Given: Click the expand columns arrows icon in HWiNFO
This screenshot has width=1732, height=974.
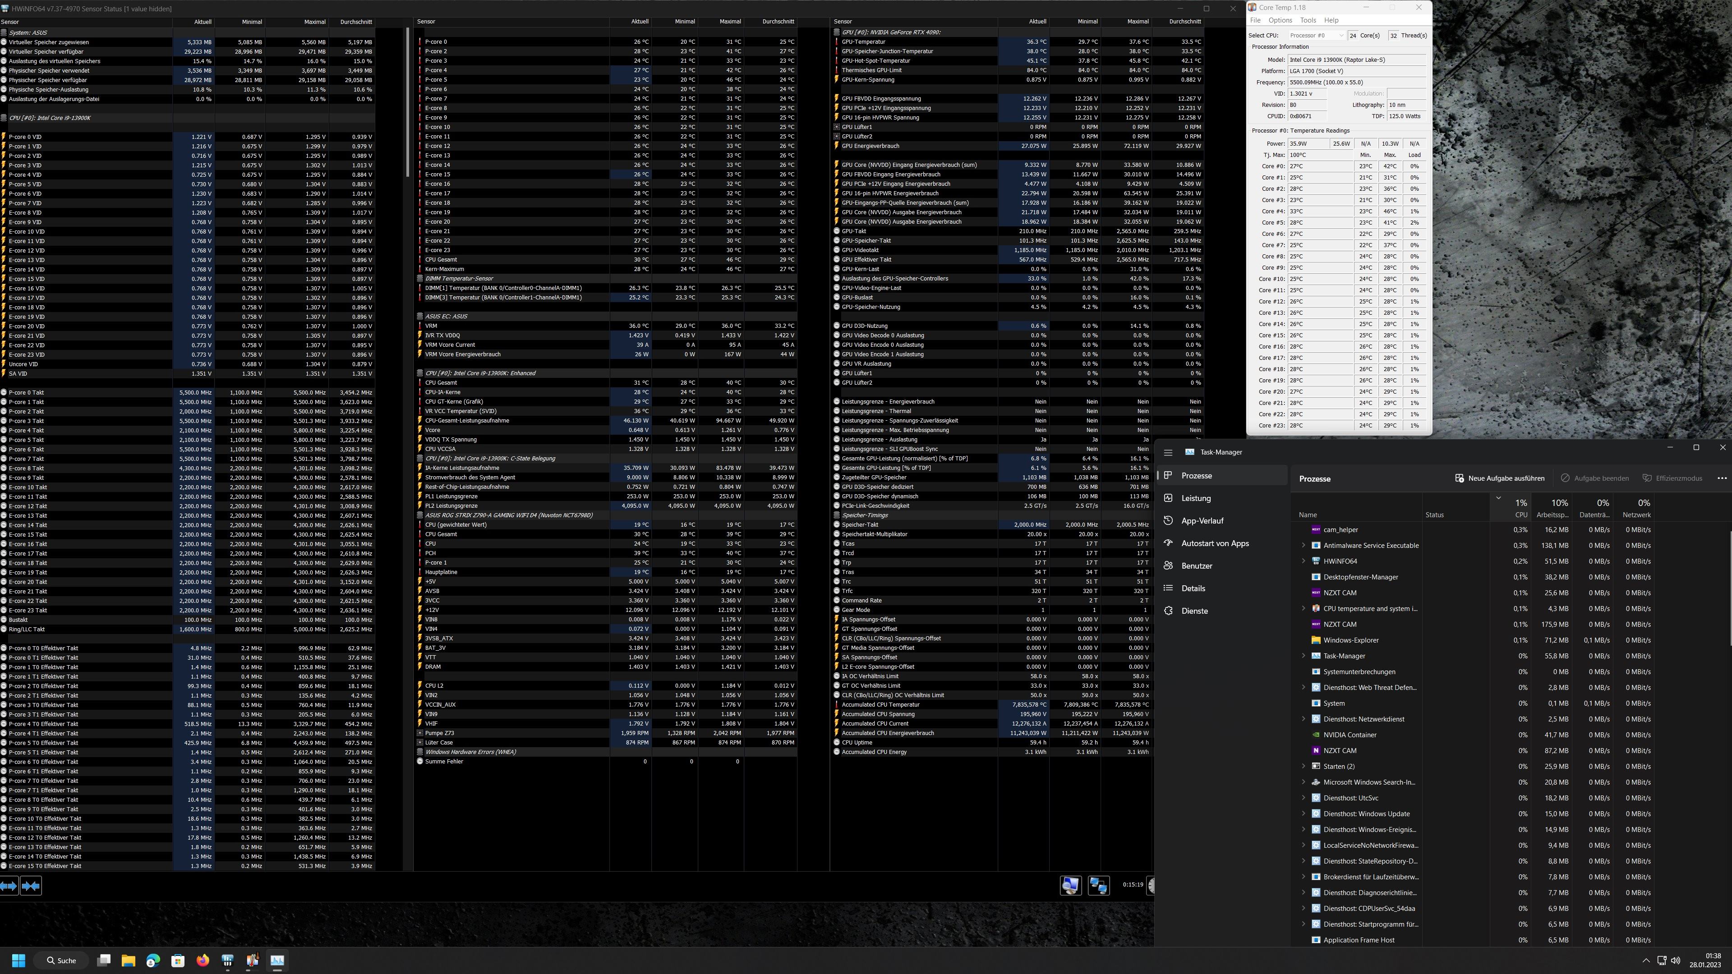Looking at the screenshot, I should (9, 886).
